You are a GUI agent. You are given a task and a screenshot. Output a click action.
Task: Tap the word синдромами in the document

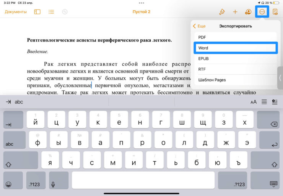42,93
